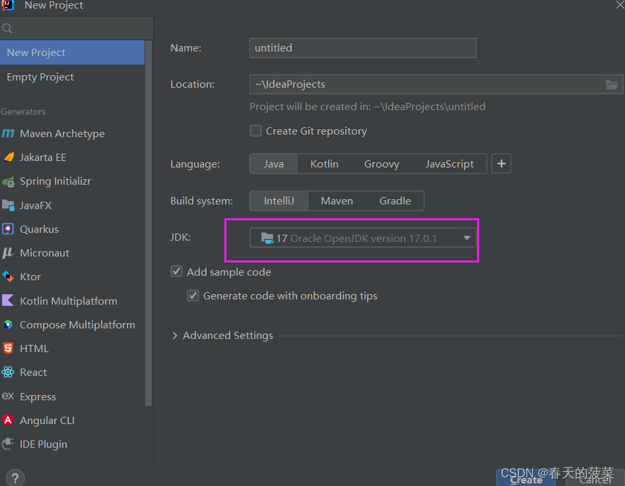The height and width of the screenshot is (486, 625).
Task: Choose the Micronaut generator entry
Action: point(72,253)
